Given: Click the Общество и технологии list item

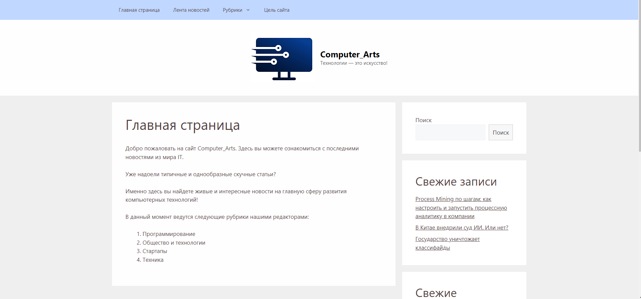Looking at the screenshot, I should tap(174, 243).
